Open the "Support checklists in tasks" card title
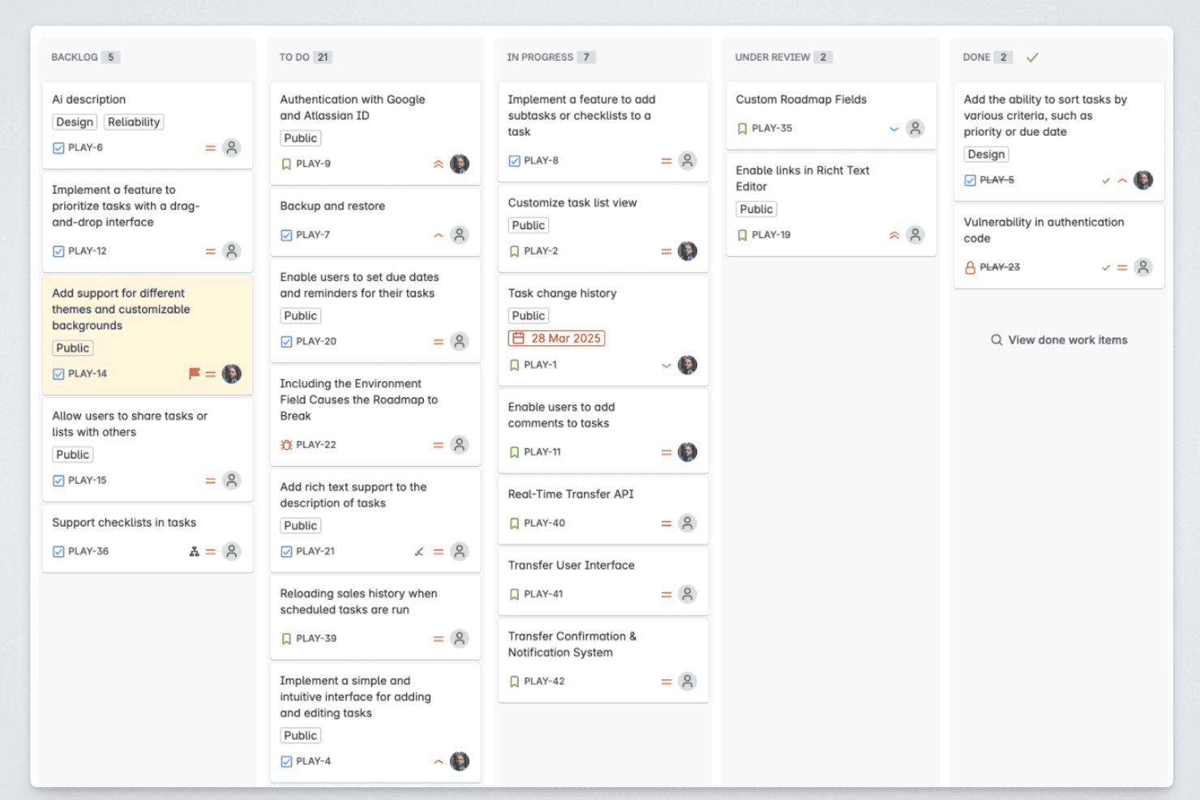The image size is (1200, 800). (x=124, y=523)
